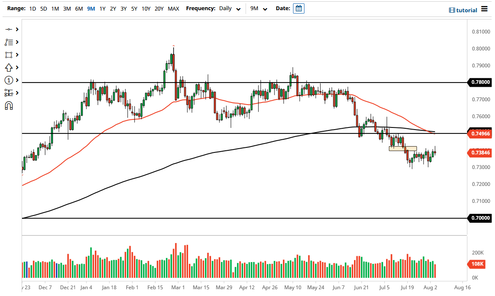This screenshot has width=495, height=296.
Task: Select the up arrow marker tool
Action: [8, 67]
